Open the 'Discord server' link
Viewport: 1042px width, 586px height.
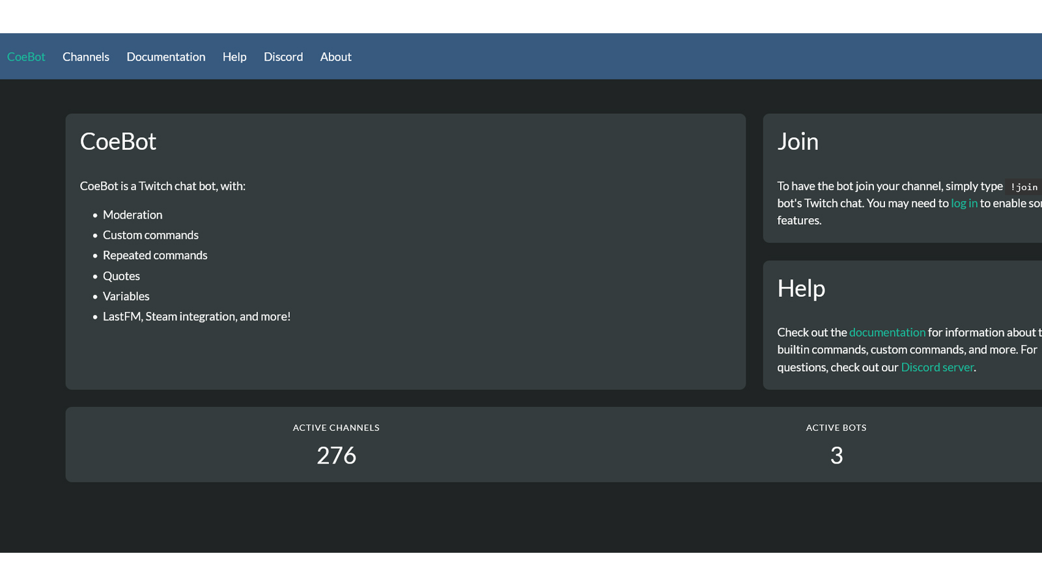(x=937, y=367)
